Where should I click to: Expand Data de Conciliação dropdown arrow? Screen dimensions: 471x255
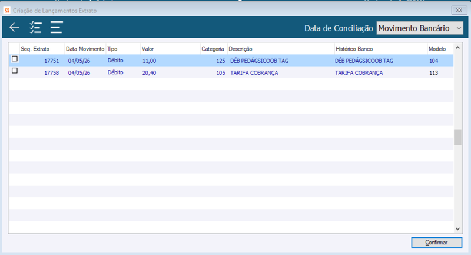(459, 28)
